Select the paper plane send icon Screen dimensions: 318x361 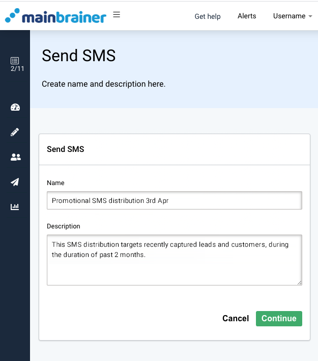(15, 182)
